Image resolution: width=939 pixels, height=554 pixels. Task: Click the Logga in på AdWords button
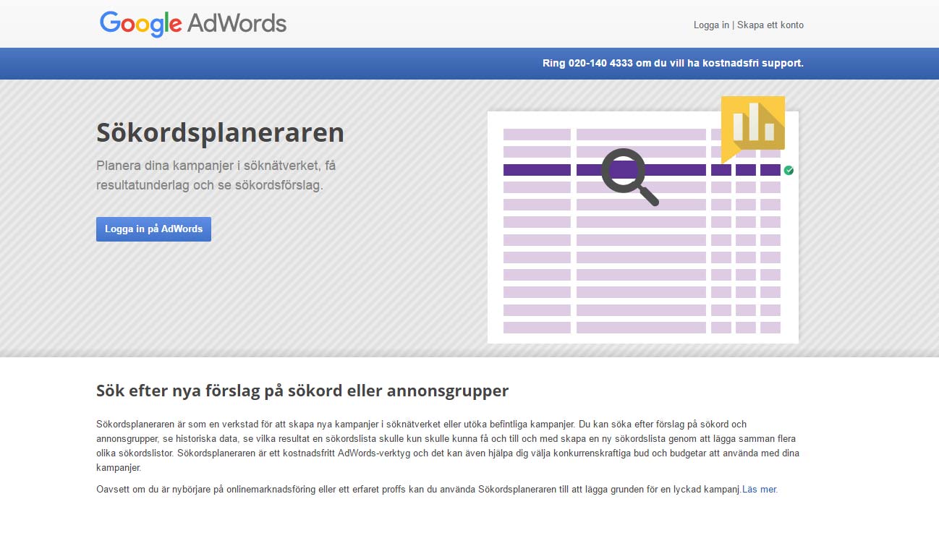coord(153,229)
